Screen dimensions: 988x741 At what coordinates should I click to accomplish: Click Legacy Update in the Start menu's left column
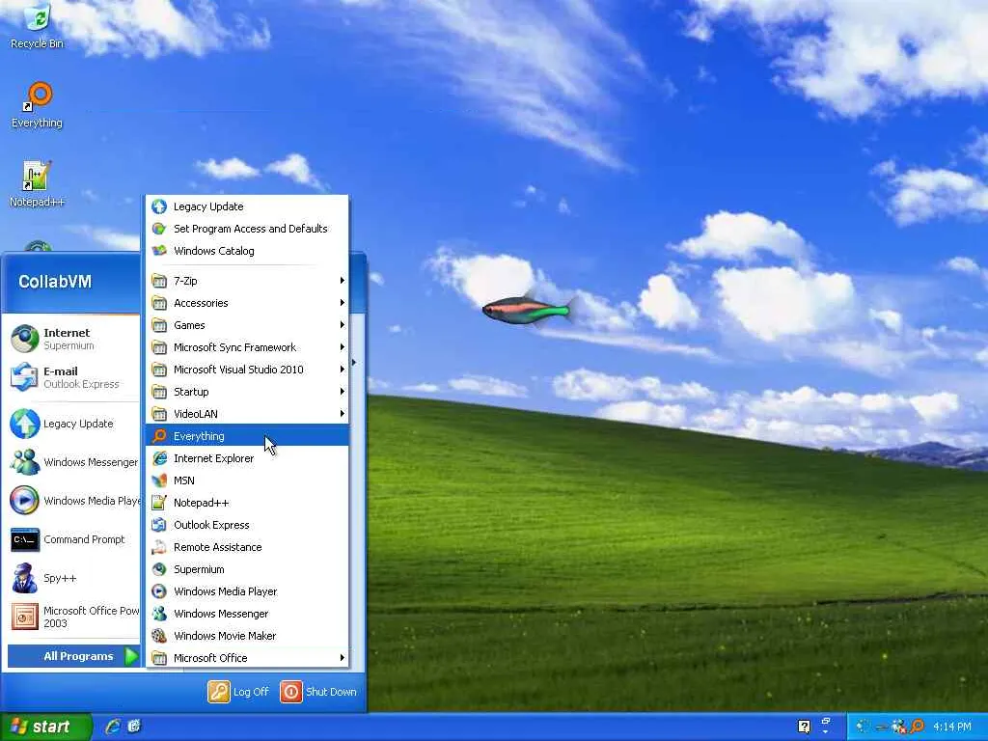[70, 424]
